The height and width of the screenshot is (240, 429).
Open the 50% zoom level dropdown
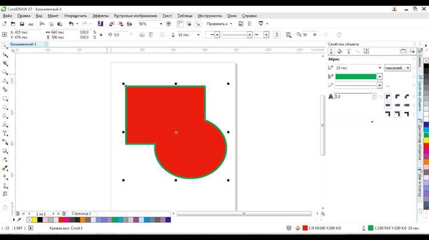[161, 24]
